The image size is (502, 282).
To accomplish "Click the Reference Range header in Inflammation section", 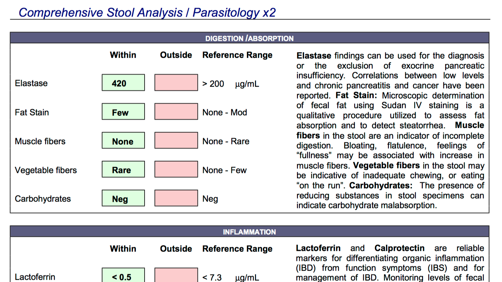I will 237,249.
